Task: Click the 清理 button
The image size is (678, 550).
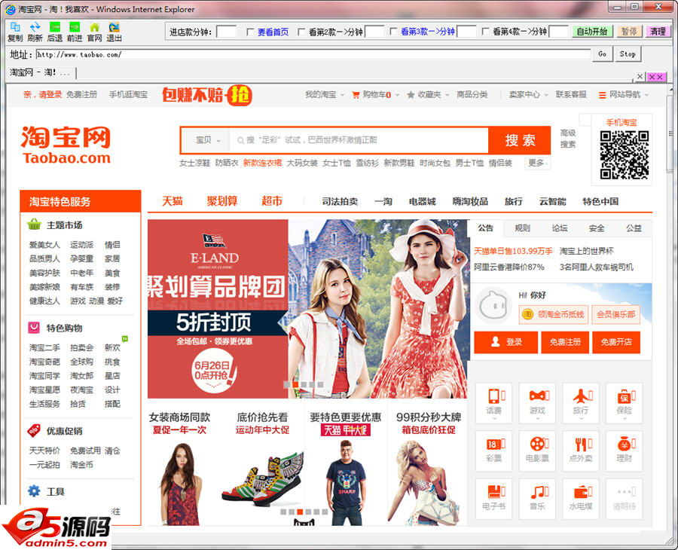Action: point(658,32)
